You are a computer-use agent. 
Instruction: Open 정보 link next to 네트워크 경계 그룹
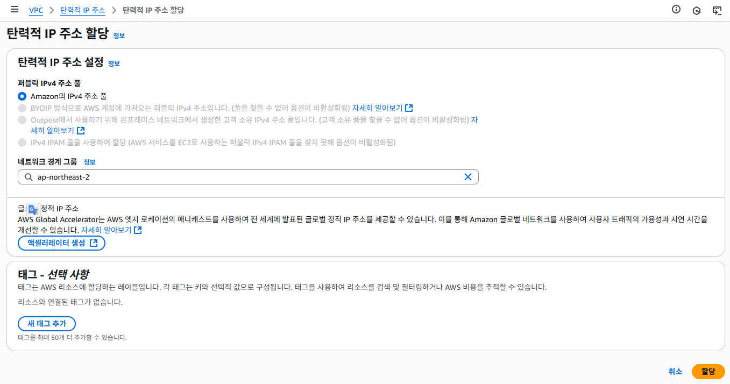tap(89, 162)
